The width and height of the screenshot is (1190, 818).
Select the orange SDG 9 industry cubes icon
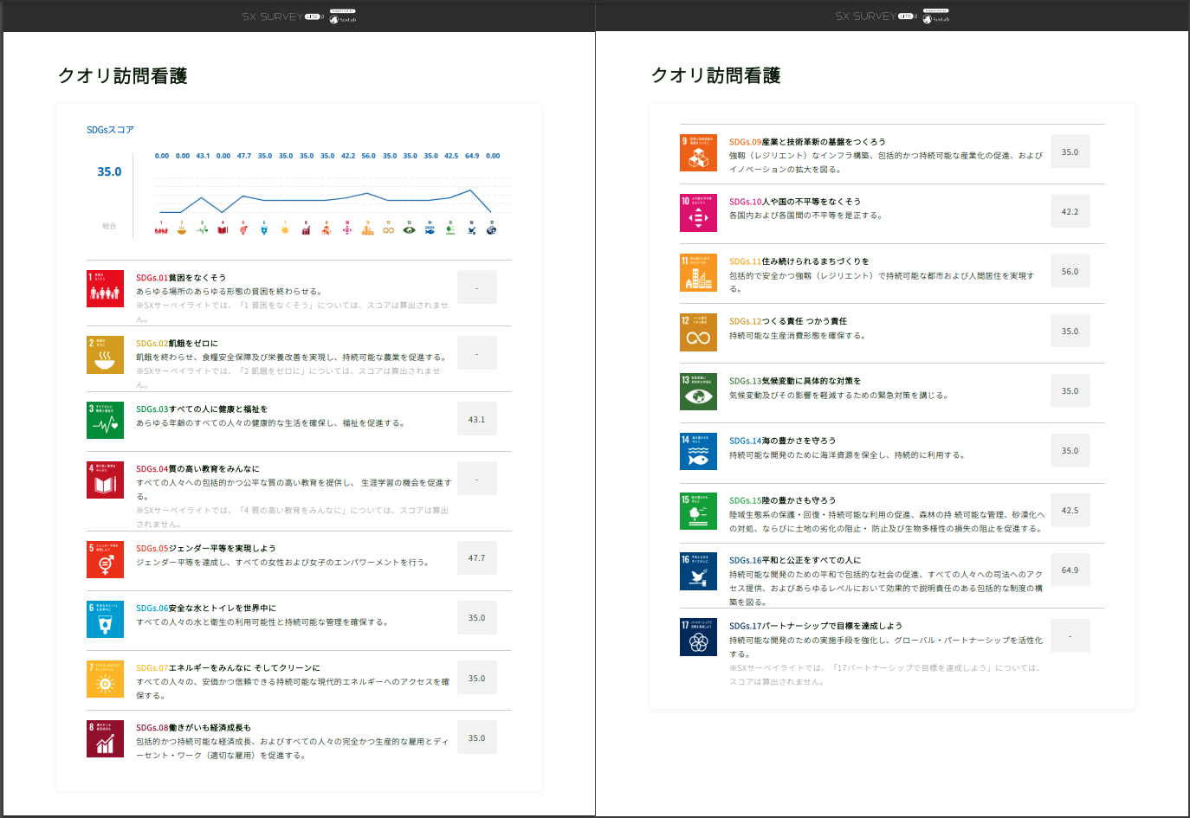pyautogui.click(x=698, y=153)
